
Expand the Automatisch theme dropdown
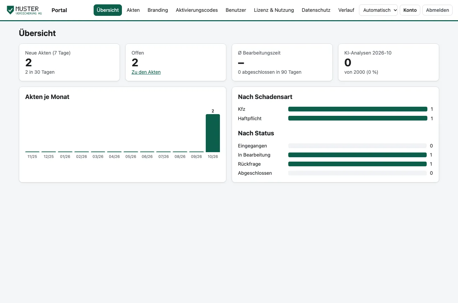pos(378,10)
